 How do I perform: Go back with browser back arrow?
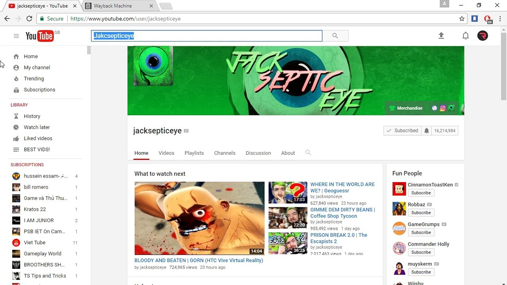tap(7, 19)
